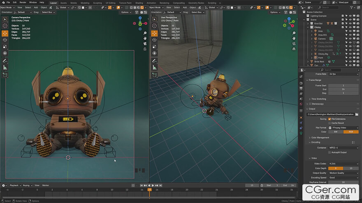
Task: Select BW color mode button
Action: 336,132
